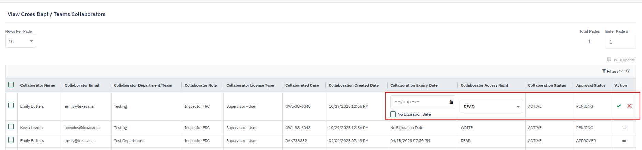642x150 pixels.
Task: Click the MM/DD/YYYY expiry date field
Action: (x=420, y=102)
